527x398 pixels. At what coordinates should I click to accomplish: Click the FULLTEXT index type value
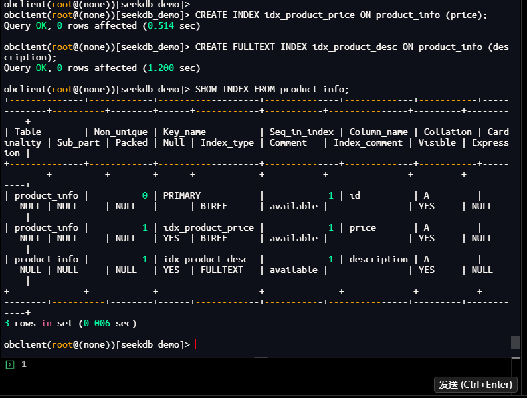click(x=221, y=270)
